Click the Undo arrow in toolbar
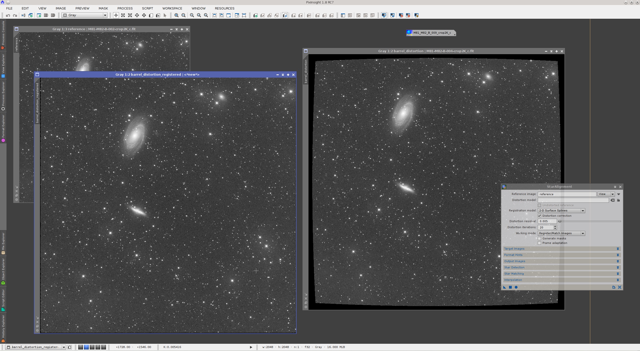Image resolution: width=640 pixels, height=351 pixels. pyautogui.click(x=8, y=15)
